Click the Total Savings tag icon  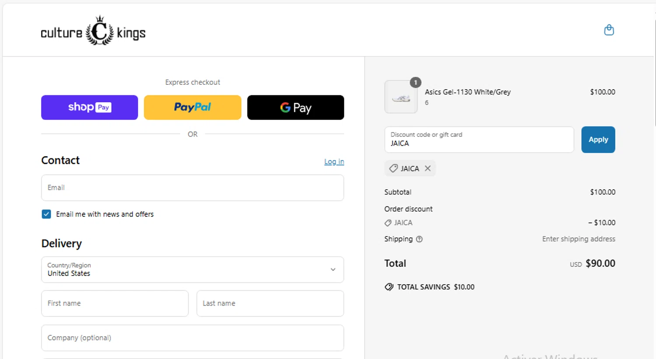click(x=389, y=287)
